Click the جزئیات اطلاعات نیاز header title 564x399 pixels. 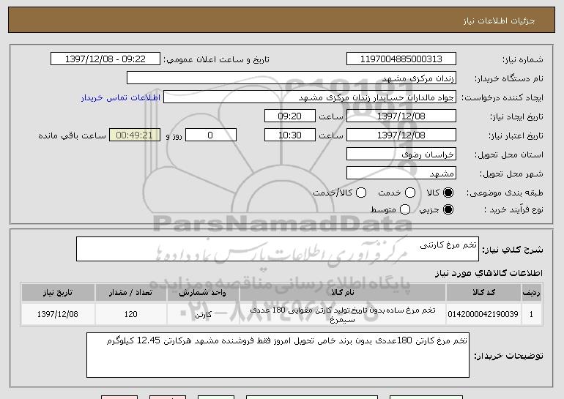point(500,20)
